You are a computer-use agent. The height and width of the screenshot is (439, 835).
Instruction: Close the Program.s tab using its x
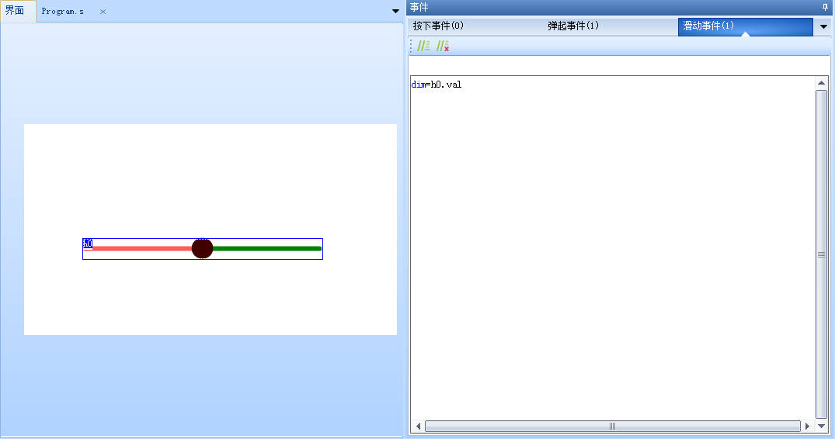click(103, 12)
